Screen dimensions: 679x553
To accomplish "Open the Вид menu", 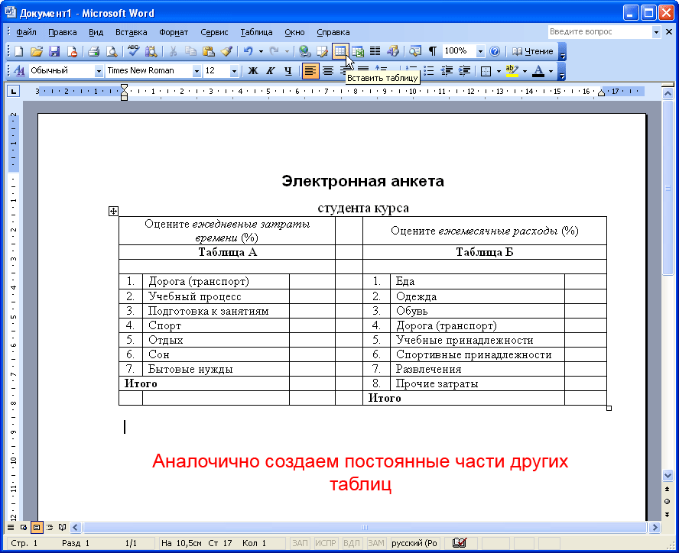I will pos(96,32).
